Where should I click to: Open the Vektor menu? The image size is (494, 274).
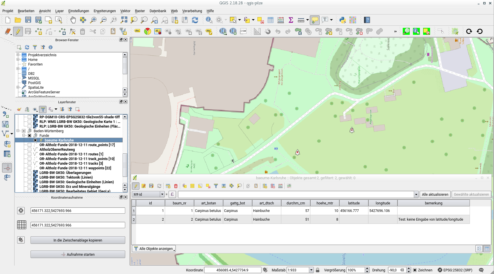click(125, 11)
